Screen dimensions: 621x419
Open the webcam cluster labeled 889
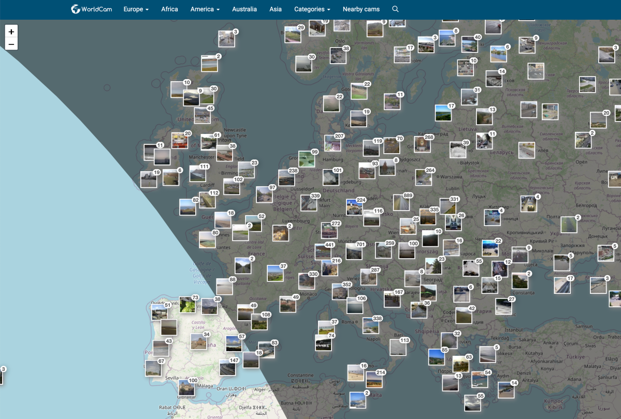pos(401,202)
